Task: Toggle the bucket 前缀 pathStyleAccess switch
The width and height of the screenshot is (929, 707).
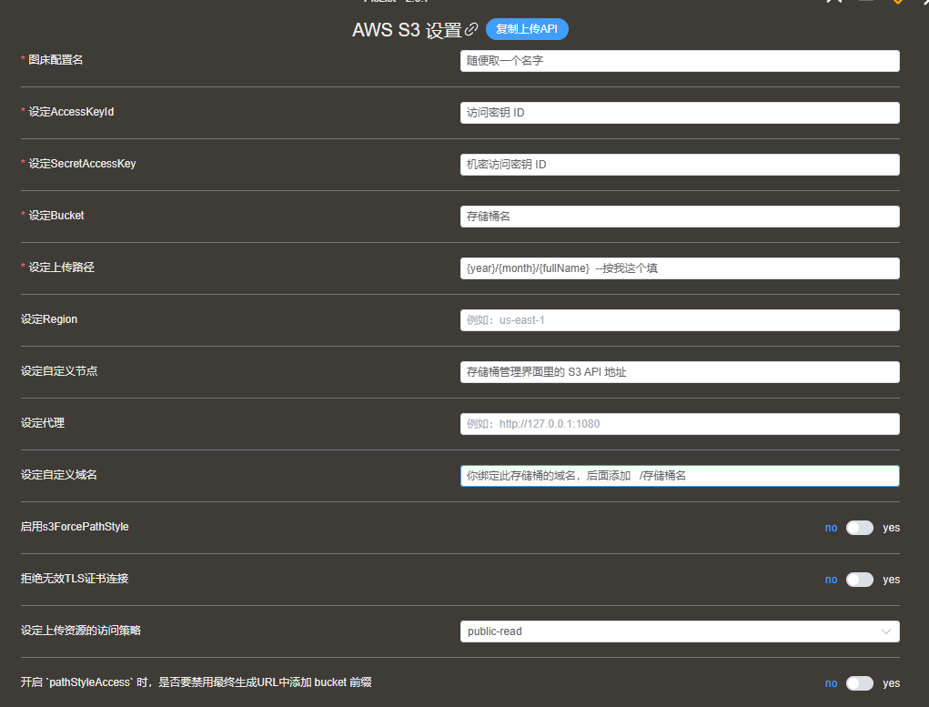Action: 859,683
